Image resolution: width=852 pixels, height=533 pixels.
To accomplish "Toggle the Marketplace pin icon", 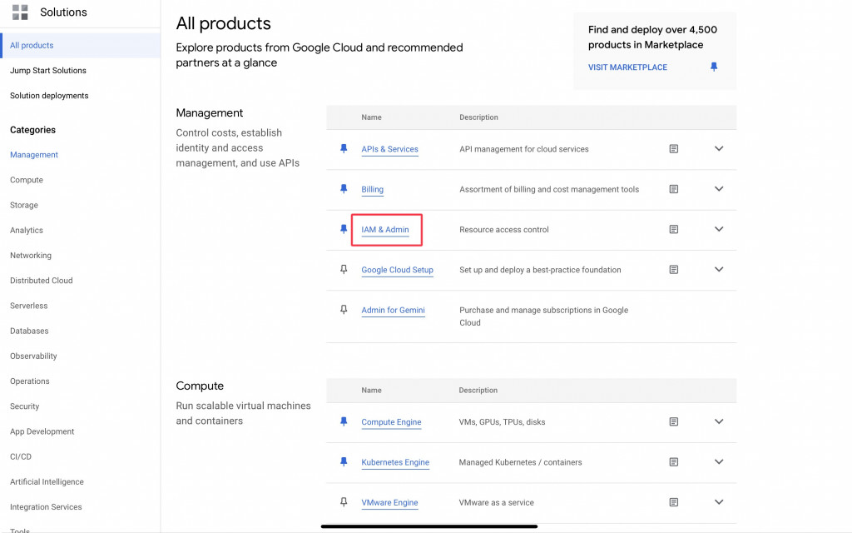I will click(x=714, y=67).
